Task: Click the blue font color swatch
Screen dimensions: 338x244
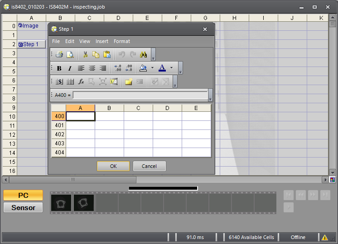Action: (x=162, y=68)
